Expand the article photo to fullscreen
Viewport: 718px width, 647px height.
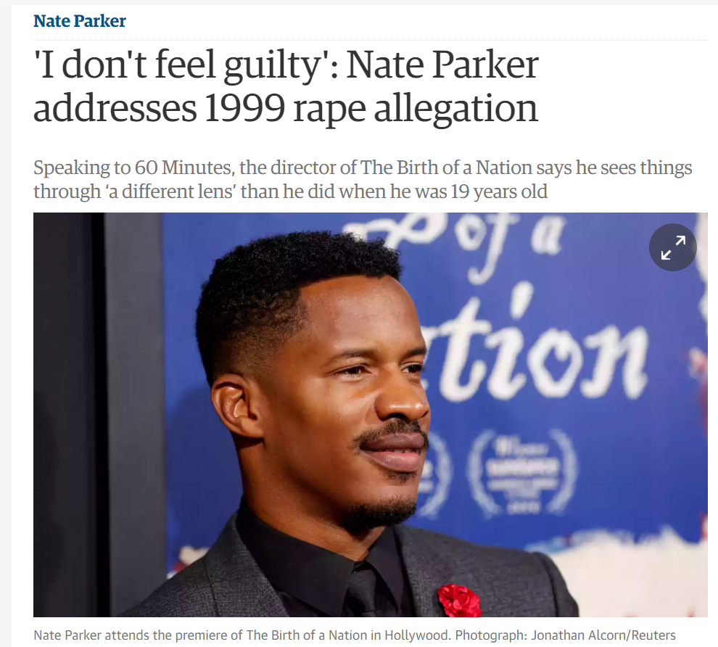pos(672,247)
